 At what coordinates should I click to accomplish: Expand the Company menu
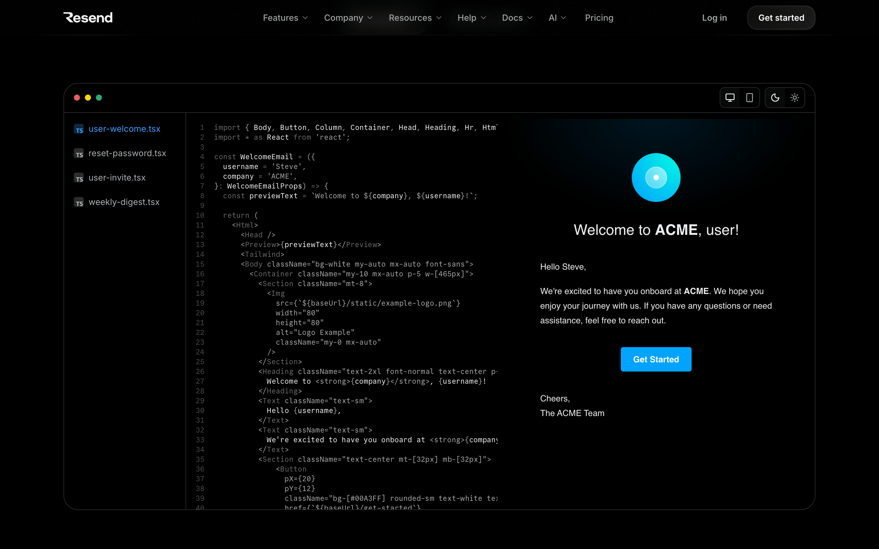click(348, 18)
